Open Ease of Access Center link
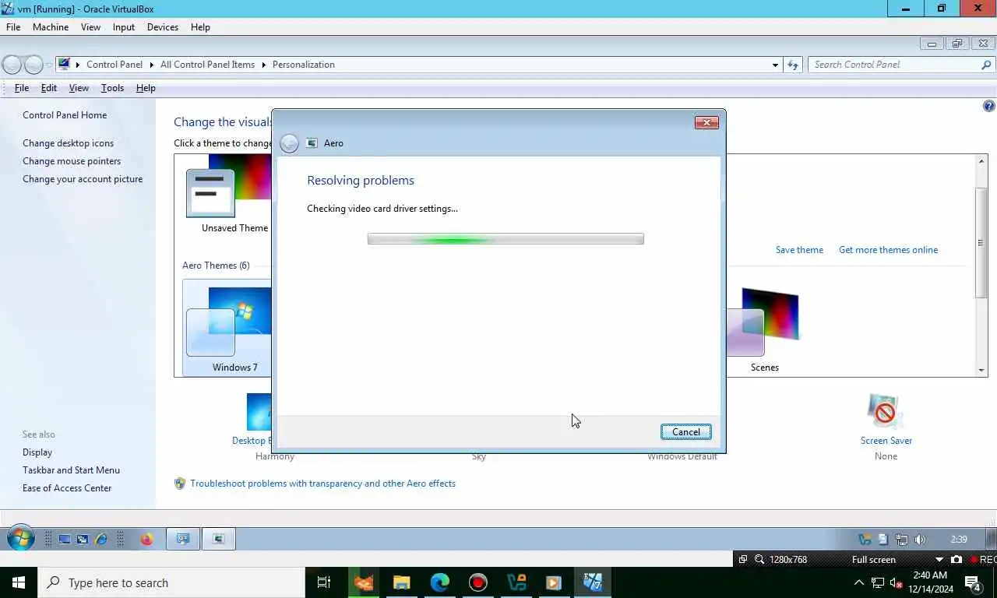The width and height of the screenshot is (997, 598). [x=67, y=488]
